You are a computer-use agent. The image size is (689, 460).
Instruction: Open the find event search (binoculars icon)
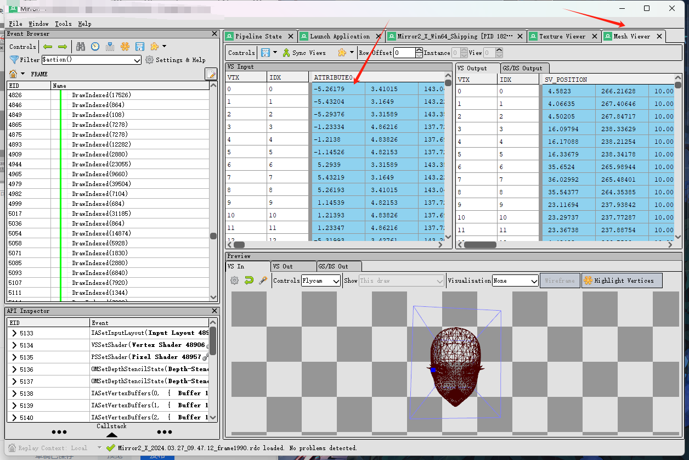pos(80,47)
